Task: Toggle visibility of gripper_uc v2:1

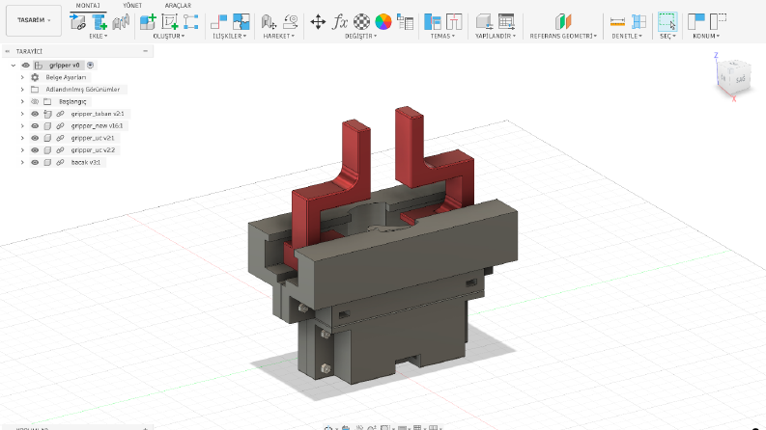Action: [x=35, y=138]
